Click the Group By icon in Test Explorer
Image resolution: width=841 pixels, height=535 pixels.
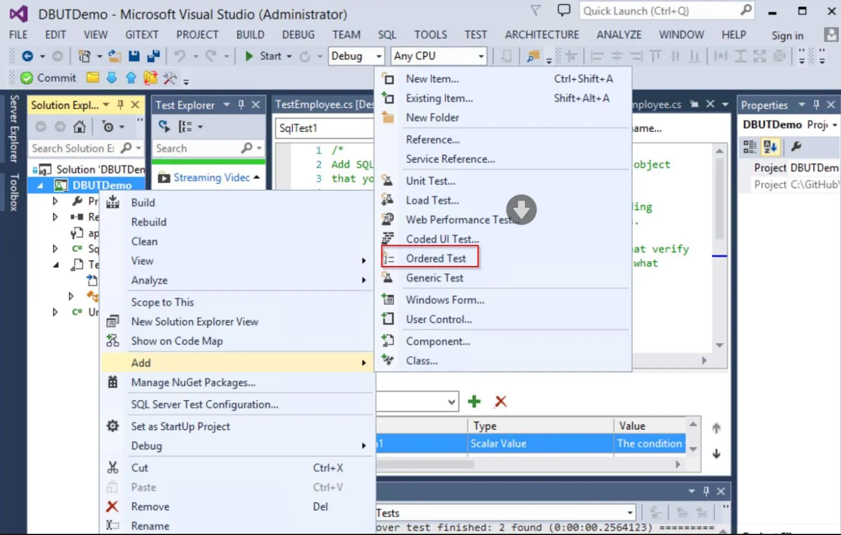[186, 127]
